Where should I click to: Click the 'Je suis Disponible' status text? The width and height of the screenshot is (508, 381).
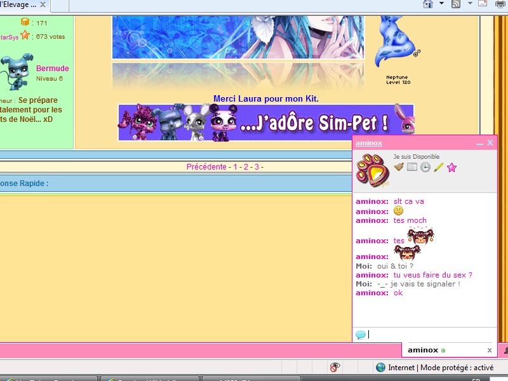pyautogui.click(x=417, y=156)
